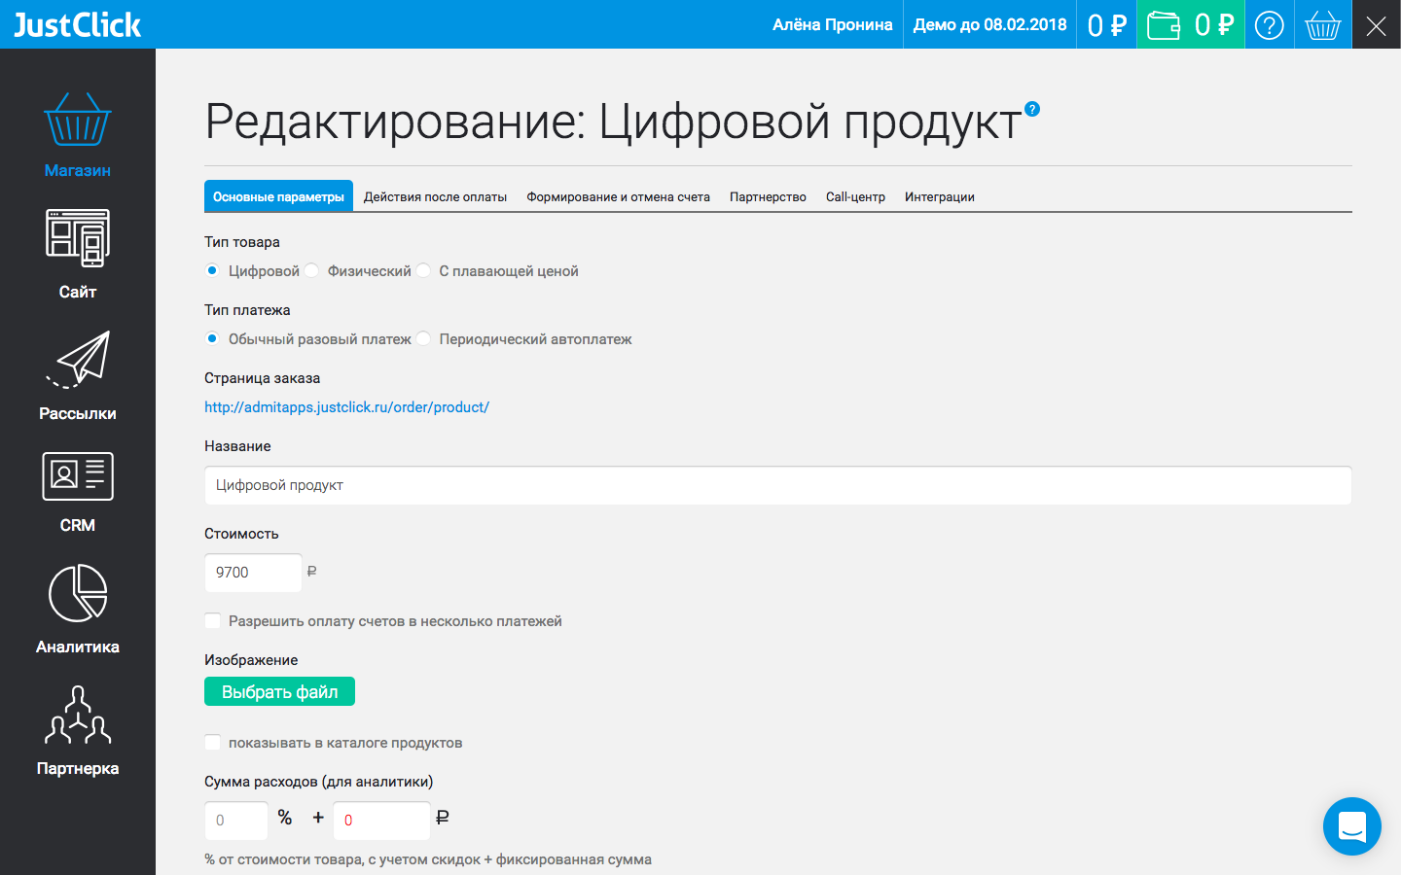Image resolution: width=1401 pixels, height=875 pixels.
Task: Select С плавающей ценой option
Action: point(423,270)
